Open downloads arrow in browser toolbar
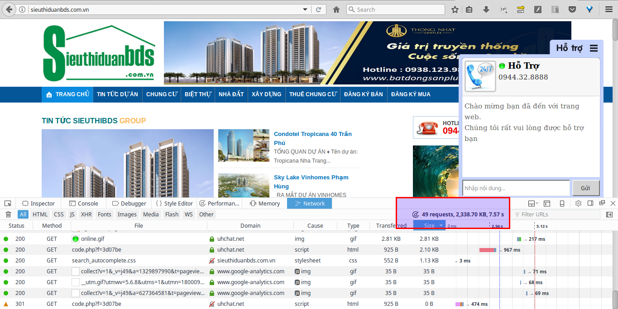Screen dimensions: 618x309 click(x=486, y=9)
